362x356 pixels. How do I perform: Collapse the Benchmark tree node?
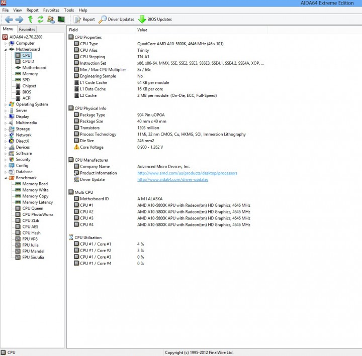coord(6,178)
